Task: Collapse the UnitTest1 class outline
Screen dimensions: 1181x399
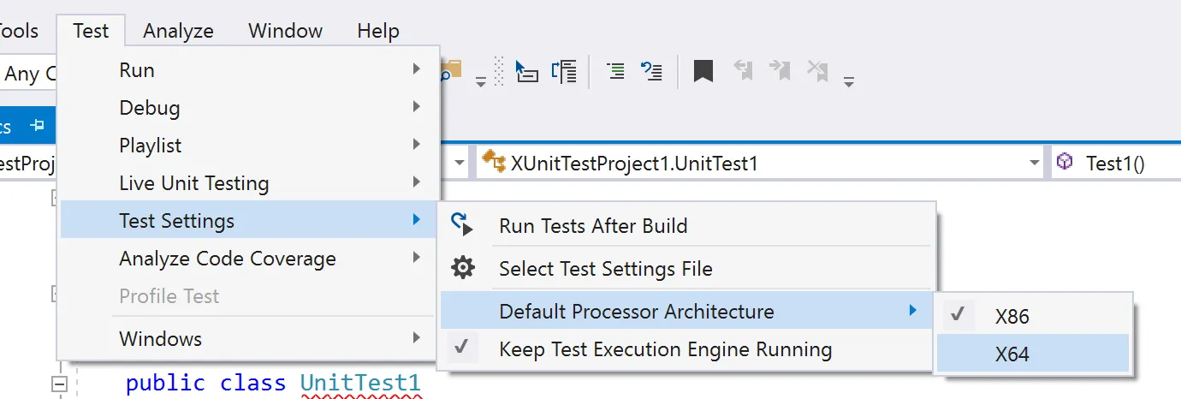Action: [x=59, y=383]
